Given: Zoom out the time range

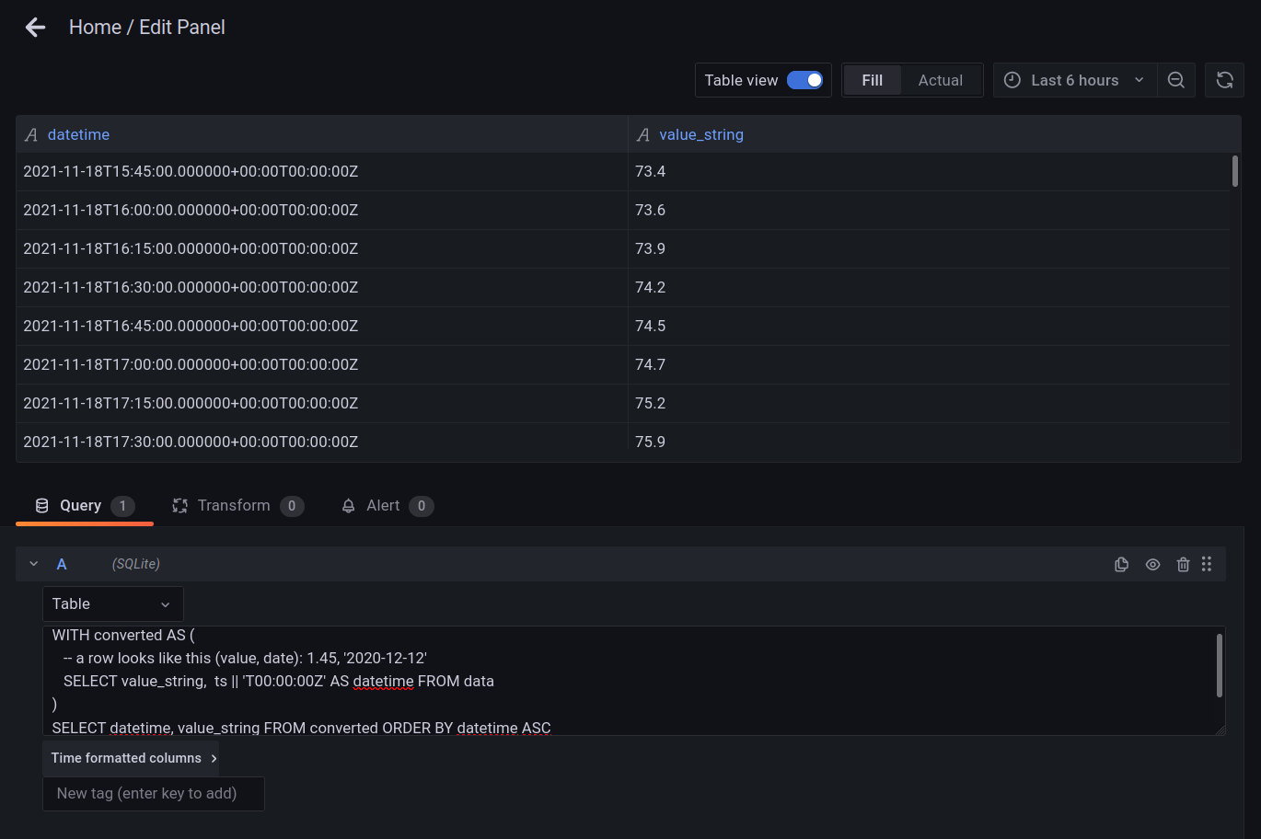Looking at the screenshot, I should [x=1175, y=80].
